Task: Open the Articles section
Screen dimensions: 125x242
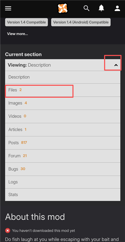Action: tap(63, 129)
